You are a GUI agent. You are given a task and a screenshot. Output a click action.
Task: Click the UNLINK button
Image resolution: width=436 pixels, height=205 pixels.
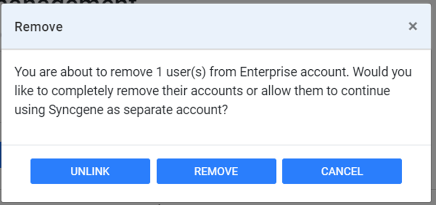(90, 171)
